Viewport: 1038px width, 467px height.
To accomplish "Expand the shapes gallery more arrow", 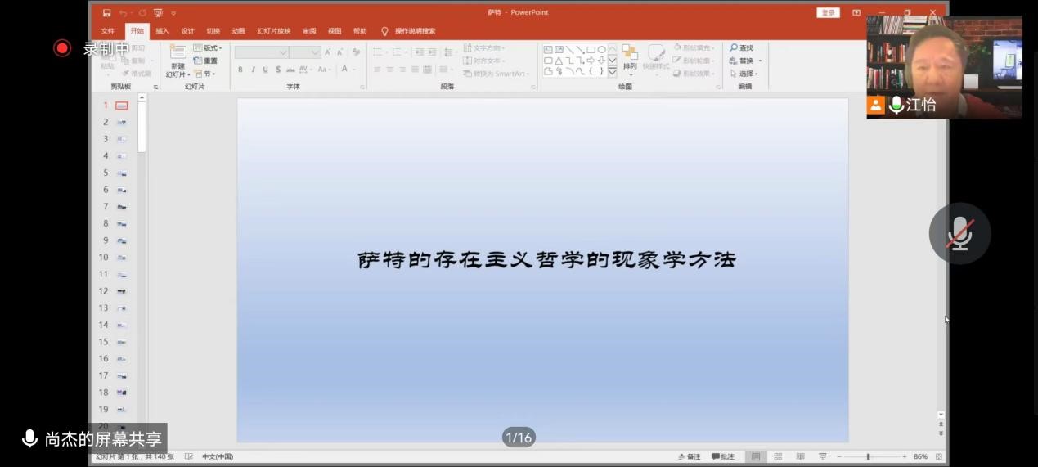I will point(612,71).
